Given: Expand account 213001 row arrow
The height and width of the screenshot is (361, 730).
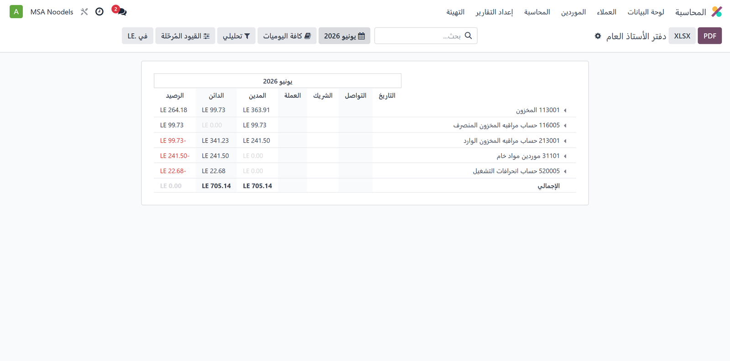Looking at the screenshot, I should [565, 141].
